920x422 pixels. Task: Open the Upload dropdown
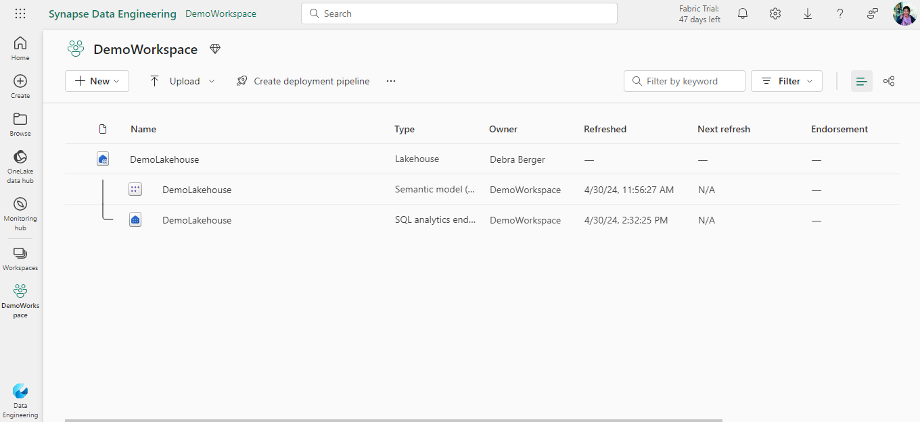[182, 81]
